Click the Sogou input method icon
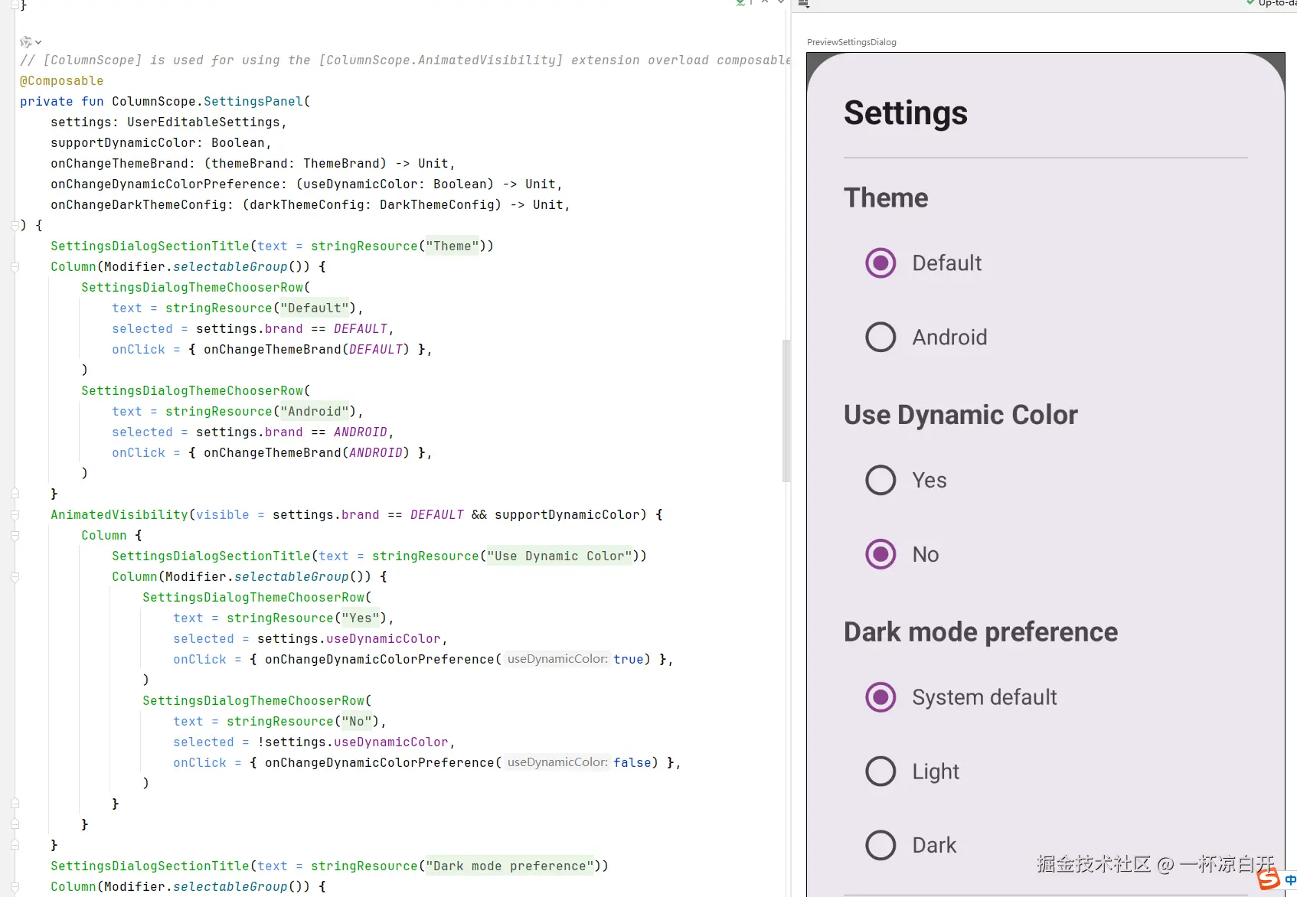 pos(1269,879)
